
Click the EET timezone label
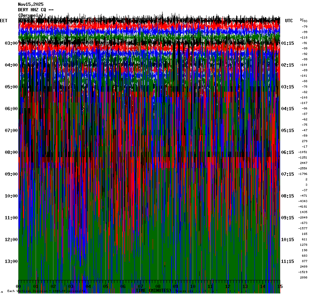4,21
